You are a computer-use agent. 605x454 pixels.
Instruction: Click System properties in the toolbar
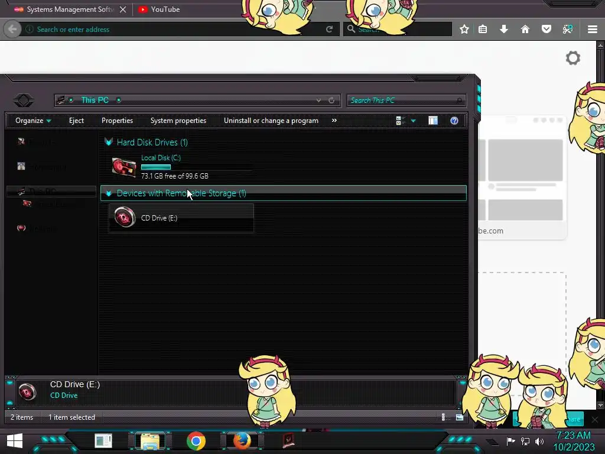pos(178,121)
